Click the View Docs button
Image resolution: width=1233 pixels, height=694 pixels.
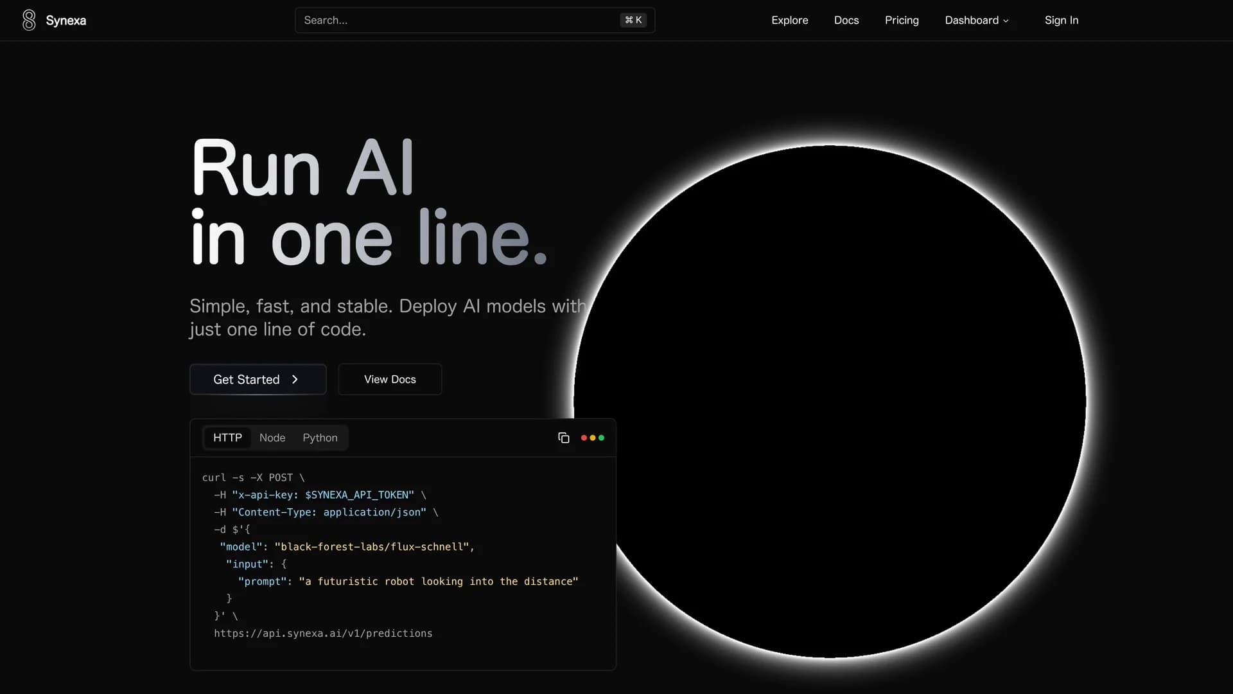(390, 379)
